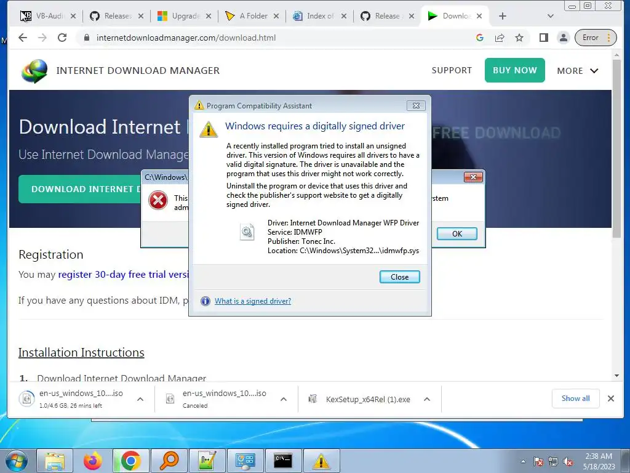Screen dimensions: 630x473
Task: Click the BUY NOW button
Action: pyautogui.click(x=515, y=70)
